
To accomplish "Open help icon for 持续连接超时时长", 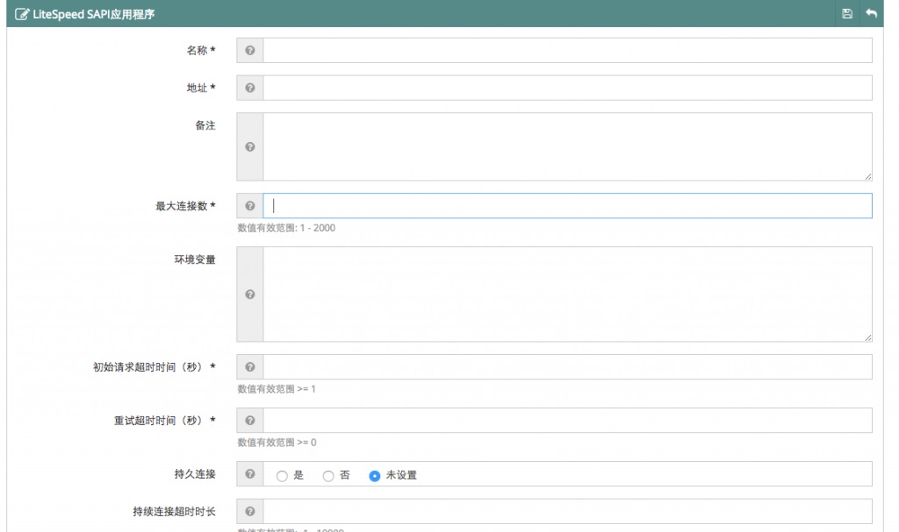I will [250, 511].
